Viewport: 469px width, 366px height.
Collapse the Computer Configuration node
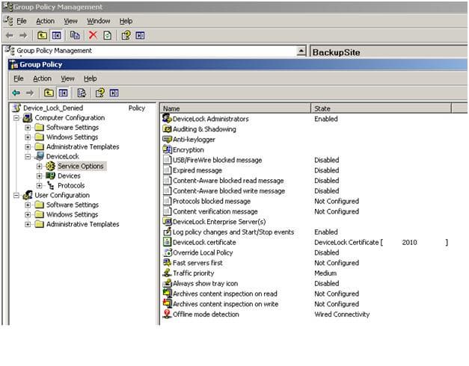[16, 118]
